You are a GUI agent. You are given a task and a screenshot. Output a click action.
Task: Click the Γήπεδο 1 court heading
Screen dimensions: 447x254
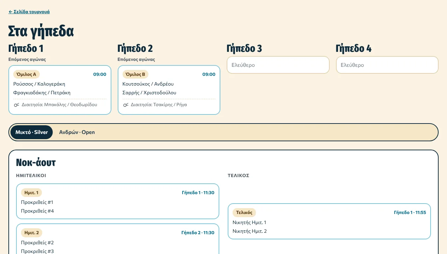pyautogui.click(x=26, y=48)
